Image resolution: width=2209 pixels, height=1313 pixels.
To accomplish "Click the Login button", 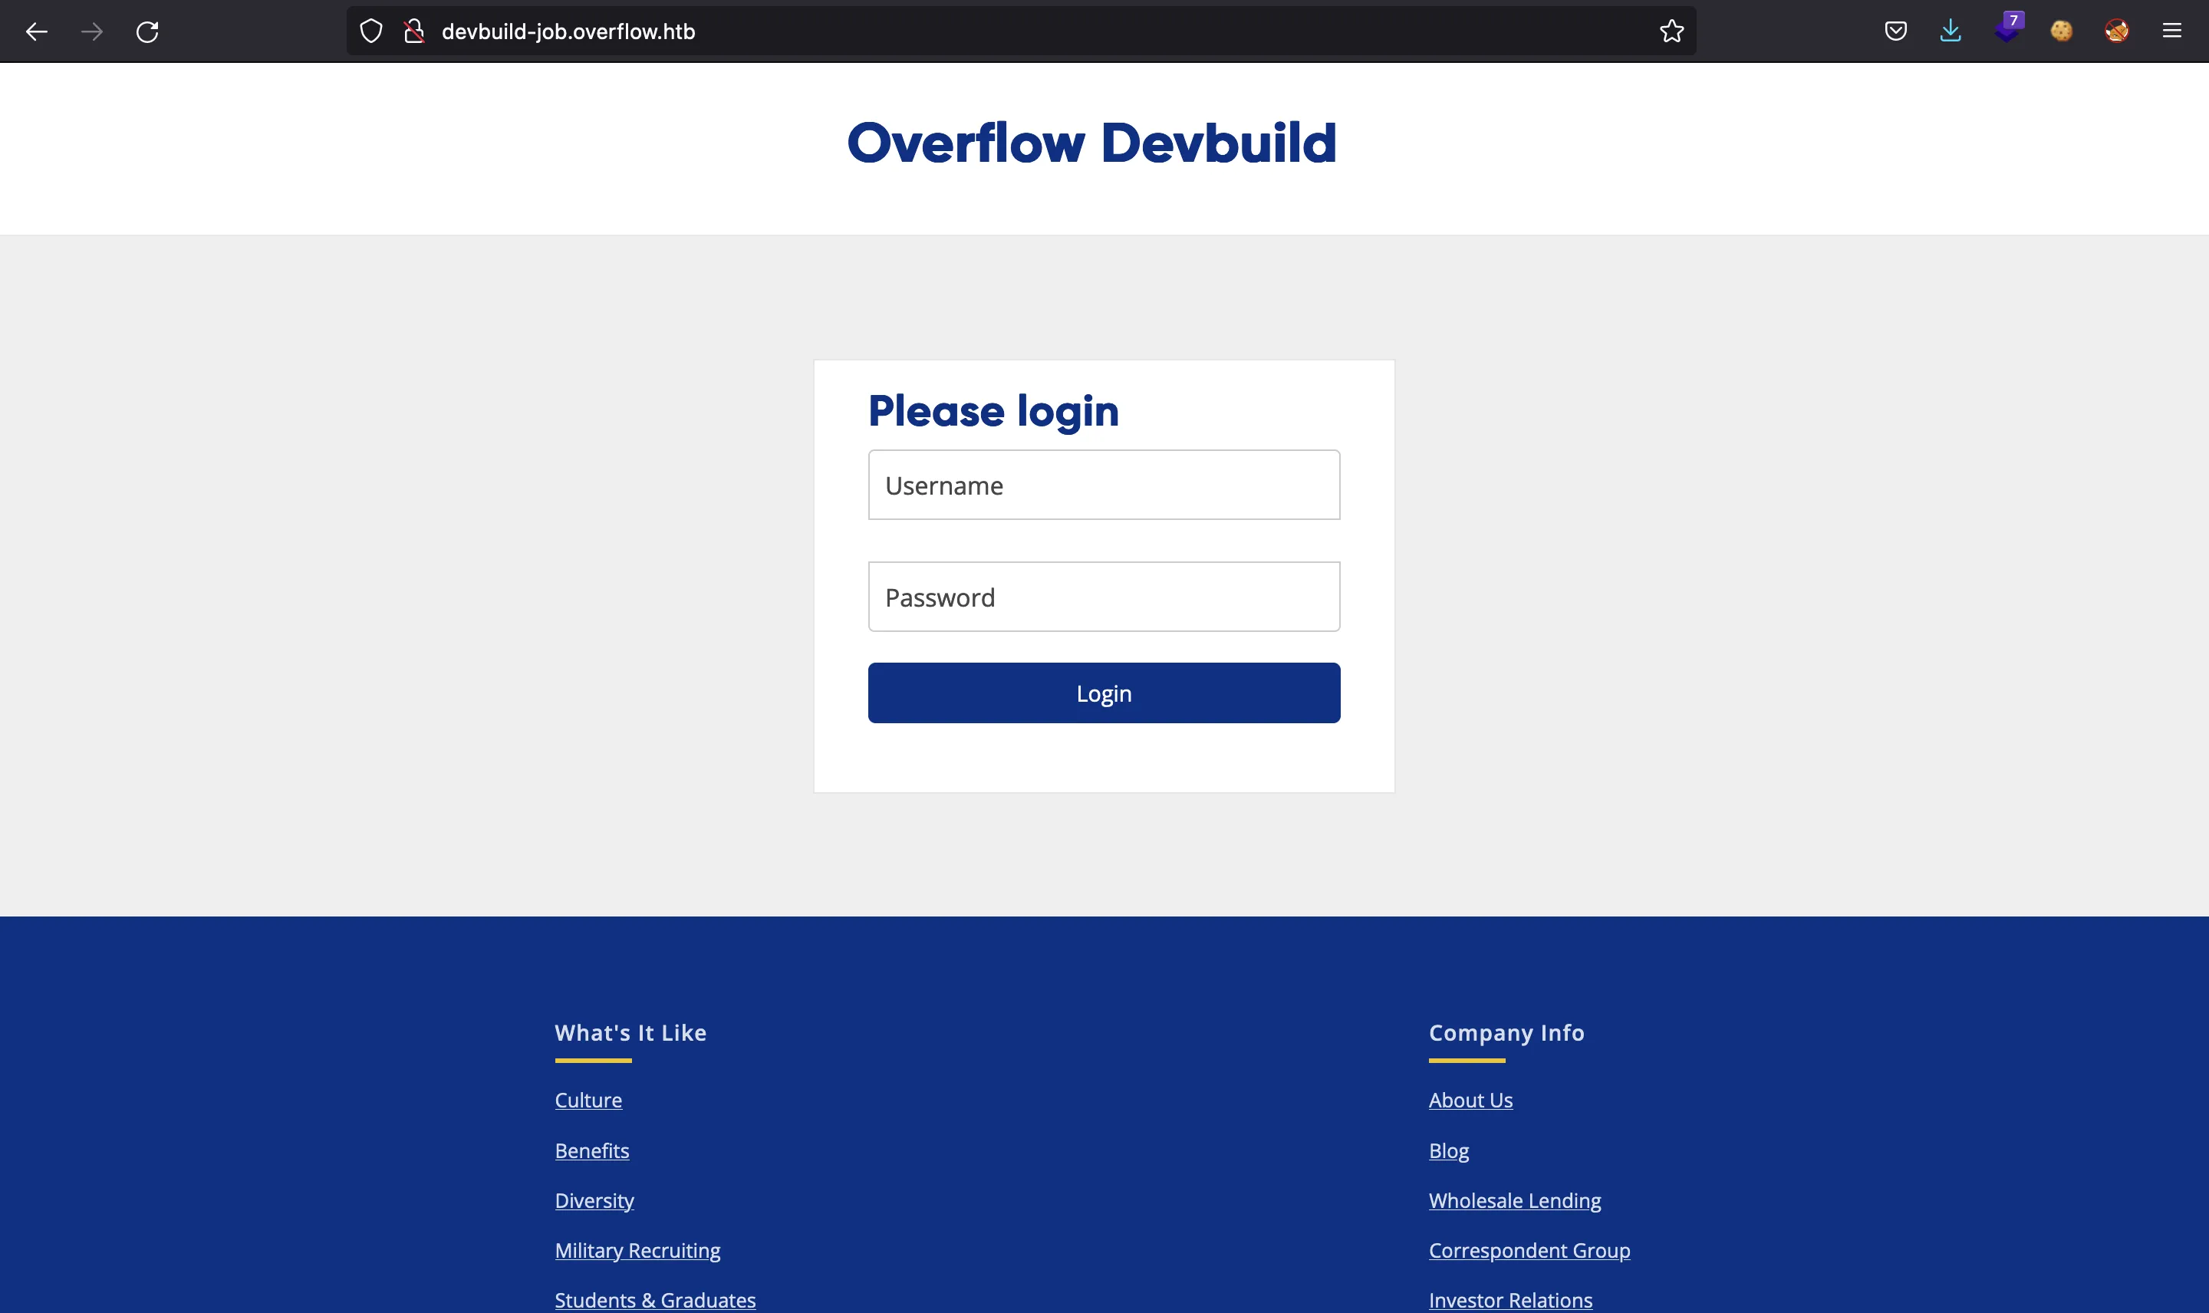I will coord(1104,693).
